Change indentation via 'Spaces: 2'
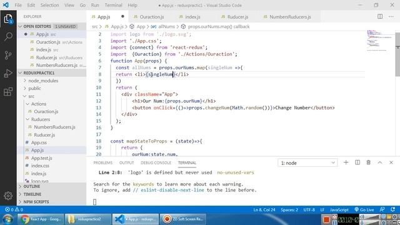Viewport: 400px width, 225px height. pos(289,209)
